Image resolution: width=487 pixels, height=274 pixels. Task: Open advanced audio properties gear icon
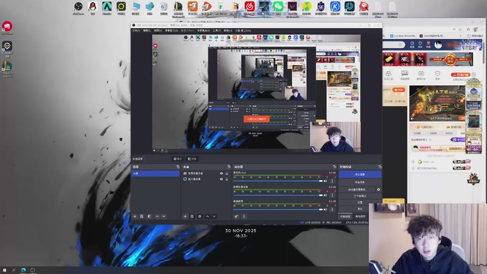(x=236, y=216)
